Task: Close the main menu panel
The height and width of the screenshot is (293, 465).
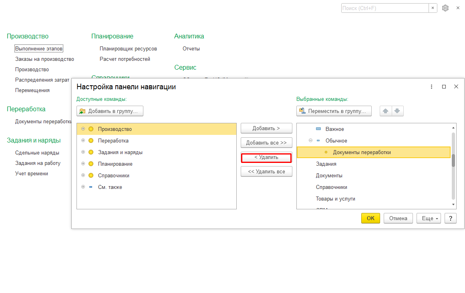Action: [458, 8]
